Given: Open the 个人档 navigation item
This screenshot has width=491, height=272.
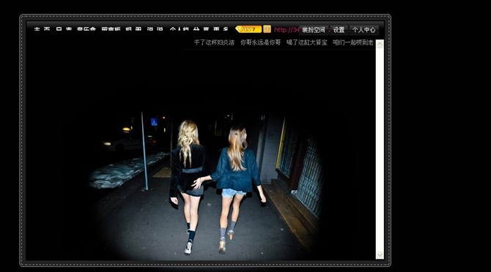Looking at the screenshot, I should pos(179,29).
